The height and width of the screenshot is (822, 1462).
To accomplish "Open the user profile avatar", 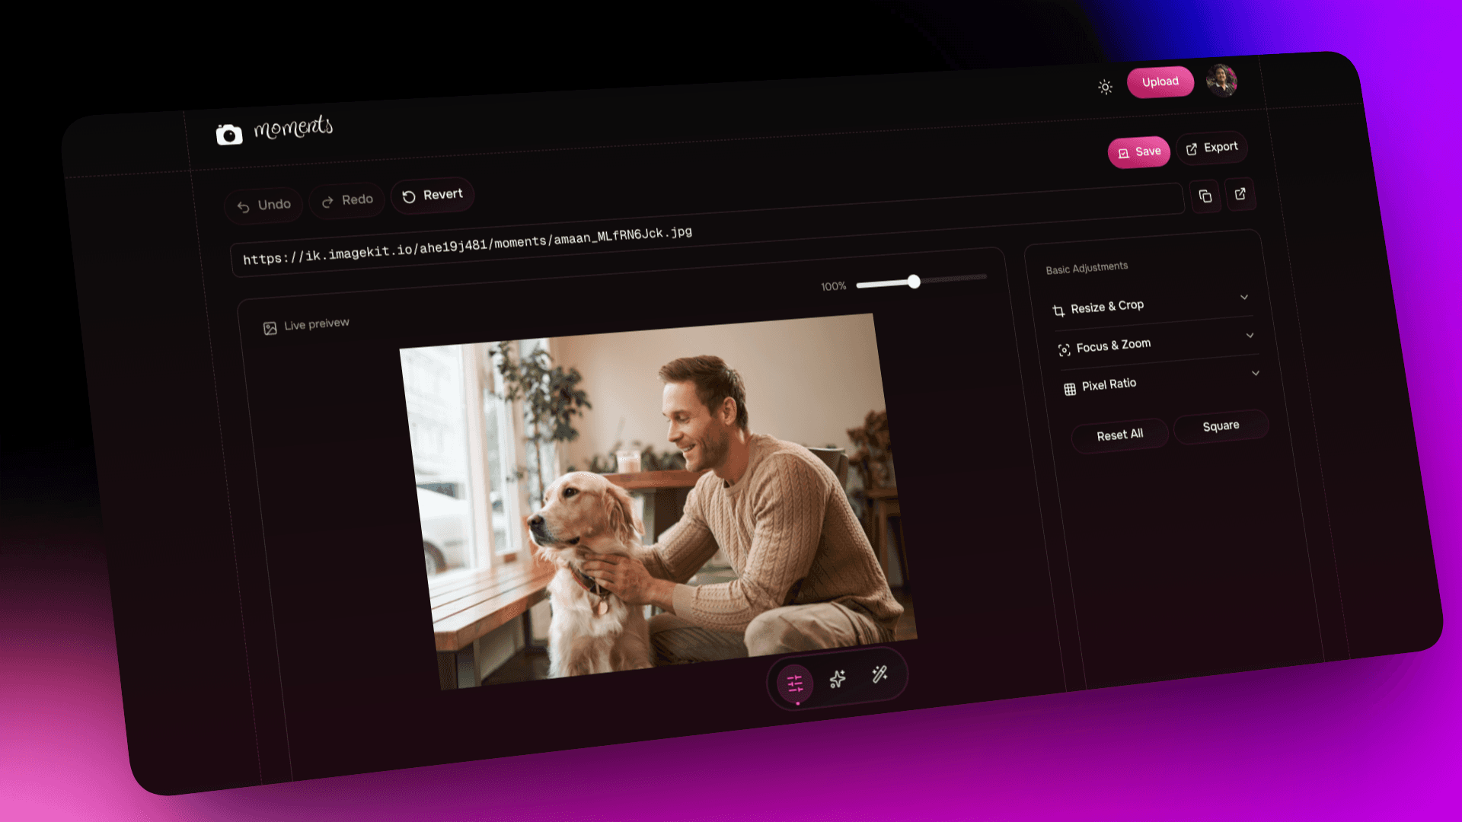I will pyautogui.click(x=1221, y=81).
